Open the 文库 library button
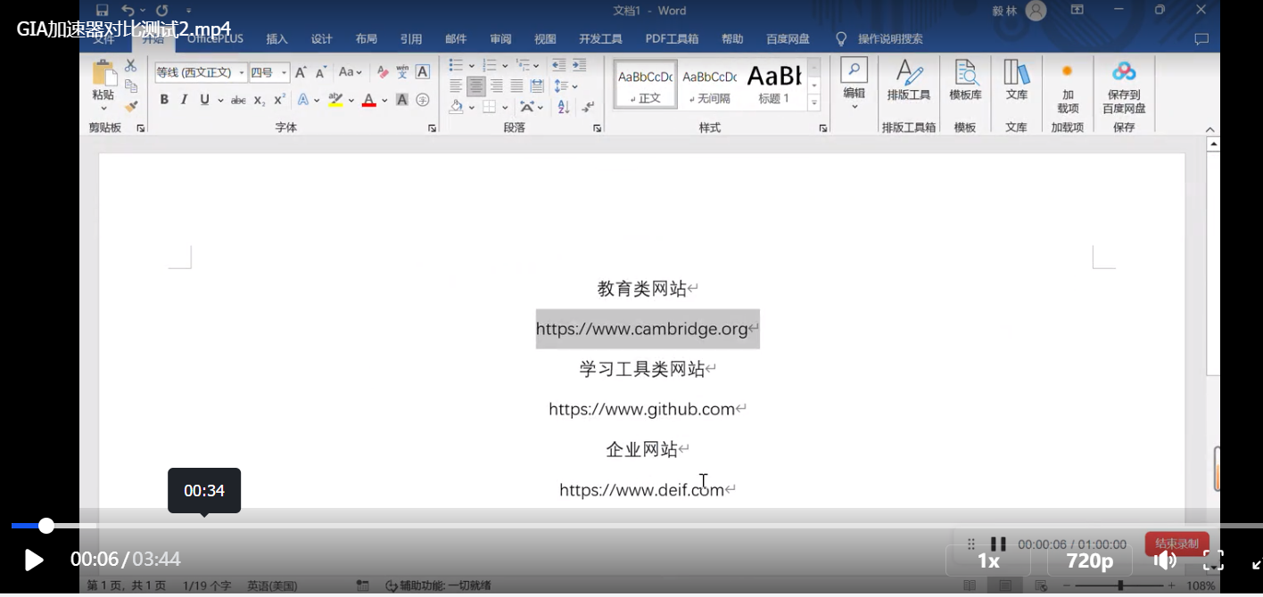This screenshot has width=1263, height=597. 1016,81
